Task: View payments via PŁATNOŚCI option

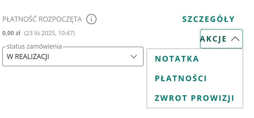Action: (181, 79)
